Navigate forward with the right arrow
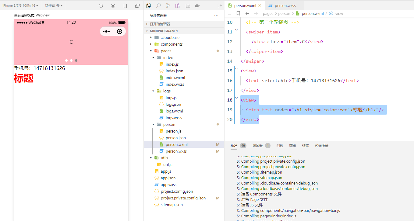Image resolution: width=414 pixels, height=221 pixels. click(x=256, y=13)
